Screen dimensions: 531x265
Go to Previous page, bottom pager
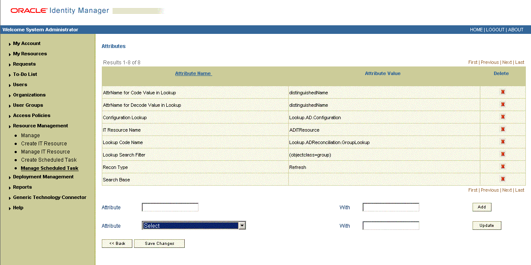coord(490,190)
